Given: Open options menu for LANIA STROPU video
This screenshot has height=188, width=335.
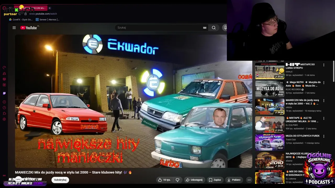Looking at the screenshot, I should [x=324, y=65].
